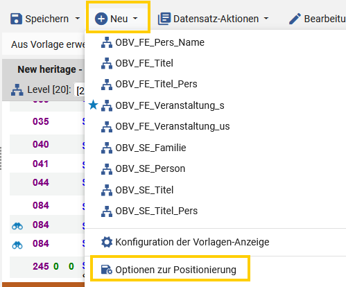Viewport: 346px width, 287px height.
Task: Click the binoculars icon on the last 084 row
Action: pos(17,245)
